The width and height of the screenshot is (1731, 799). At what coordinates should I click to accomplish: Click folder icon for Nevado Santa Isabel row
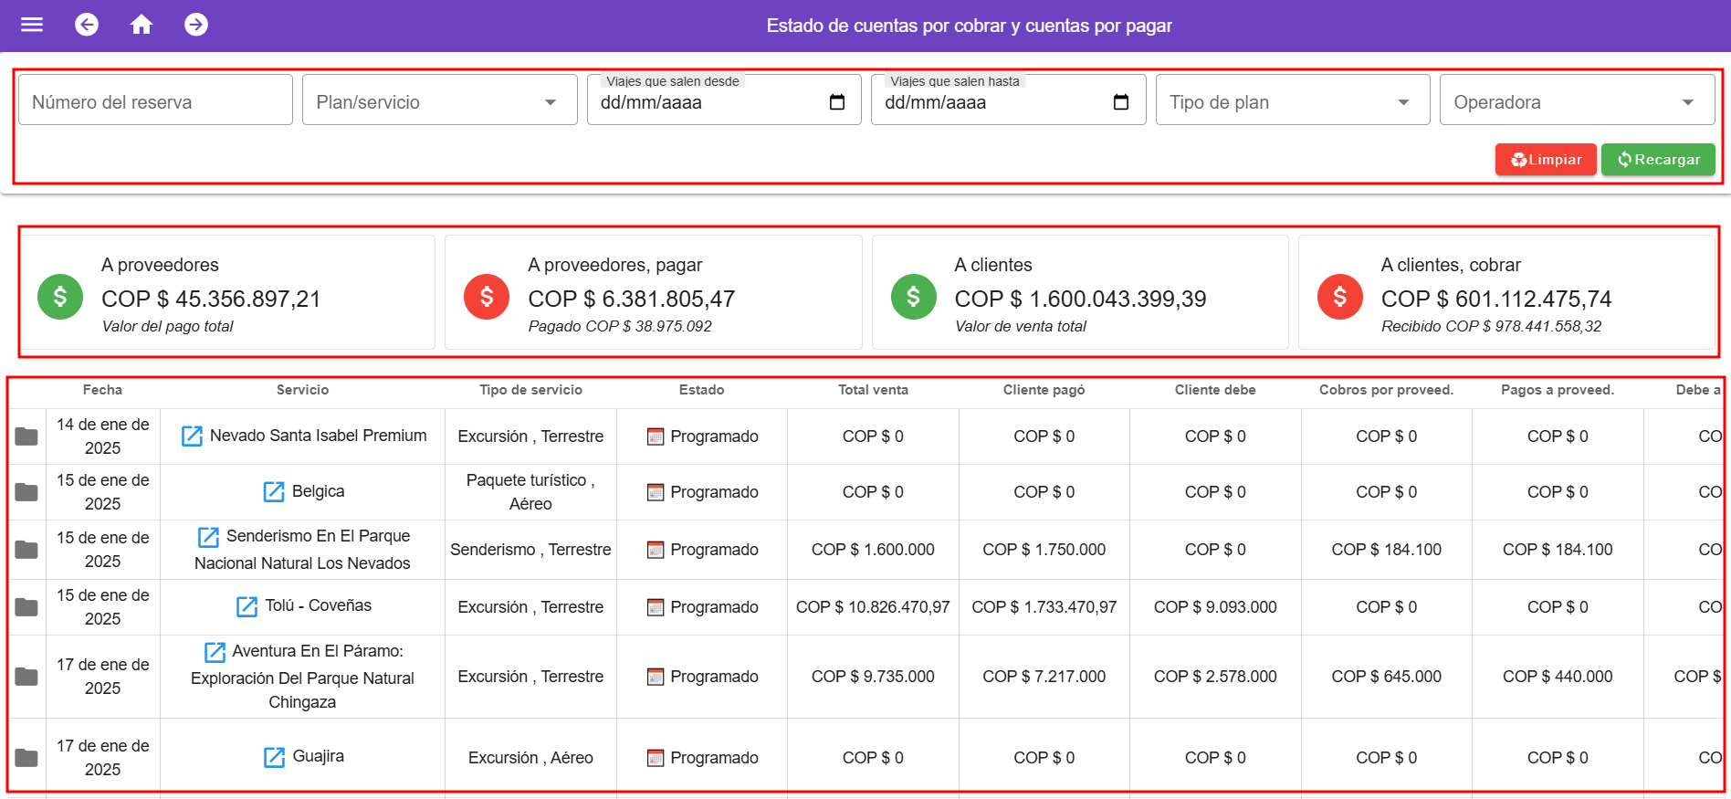[26, 436]
